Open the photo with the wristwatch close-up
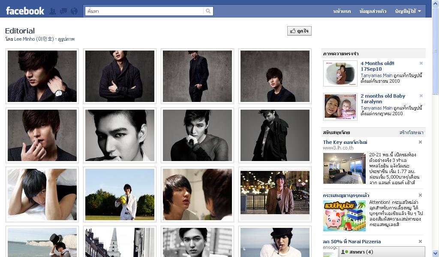The height and width of the screenshot is (257, 439). [42, 76]
